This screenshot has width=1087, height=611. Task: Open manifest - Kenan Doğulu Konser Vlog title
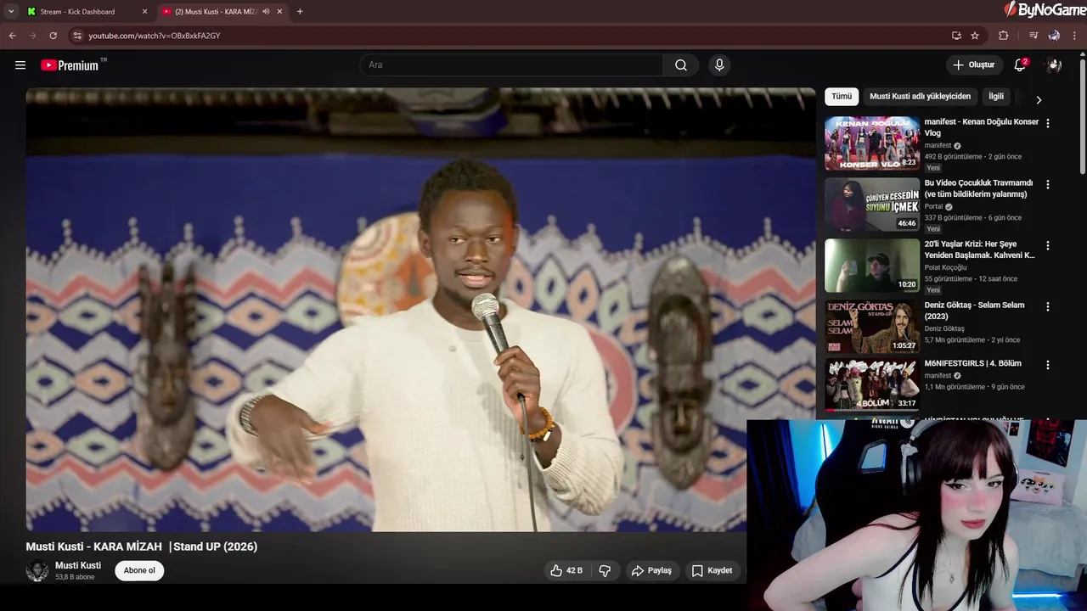[982, 127]
